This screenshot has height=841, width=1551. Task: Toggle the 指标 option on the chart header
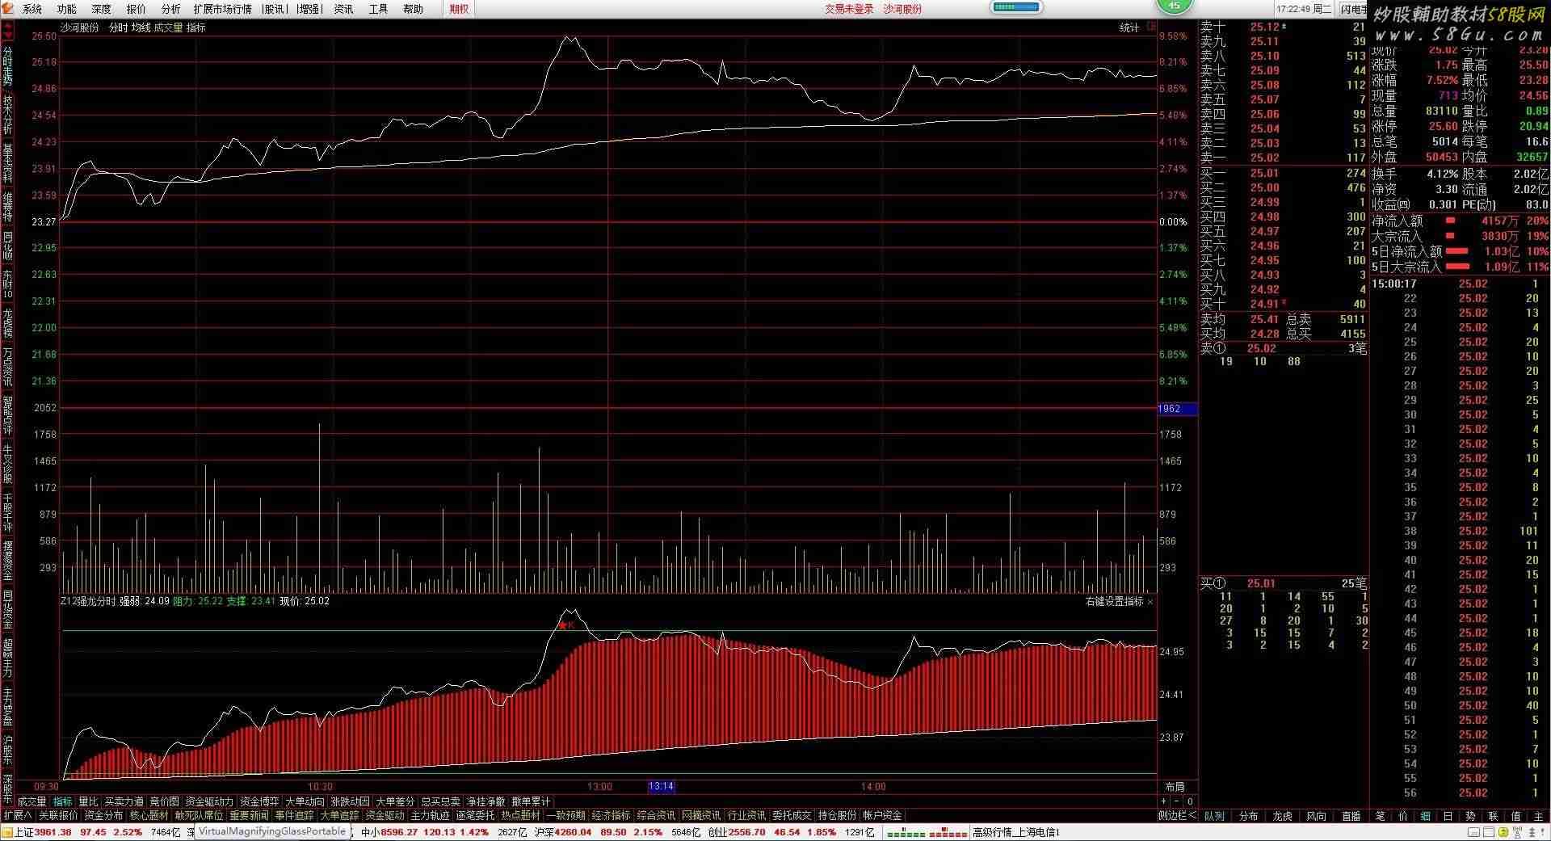click(196, 27)
